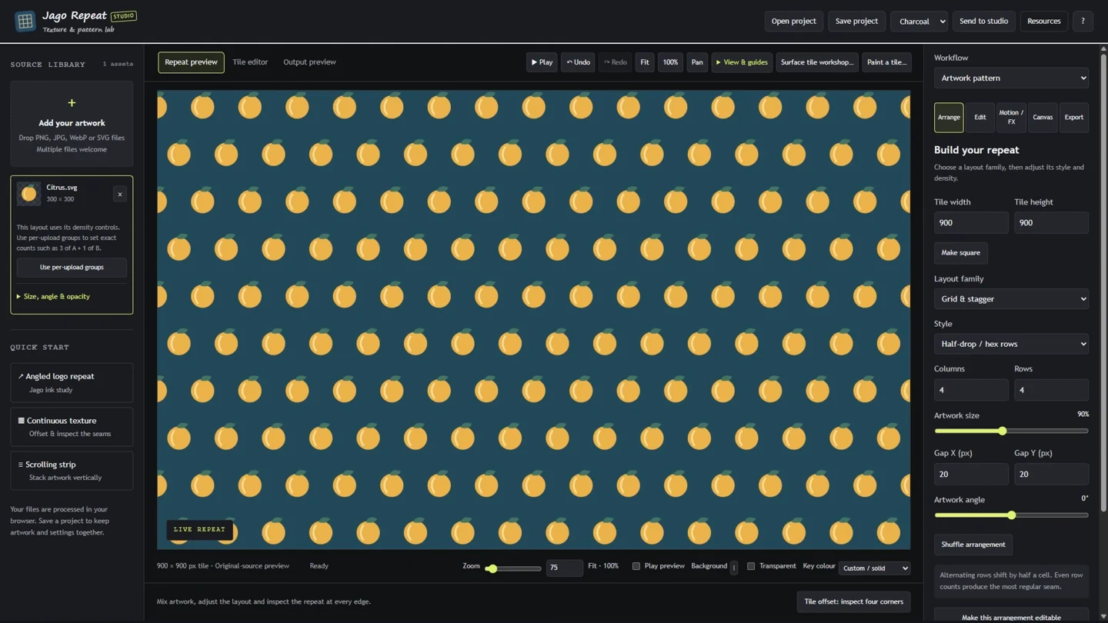The width and height of the screenshot is (1108, 623).
Task: Select the Citrus.svg orange thumbnail
Action: 28,193
